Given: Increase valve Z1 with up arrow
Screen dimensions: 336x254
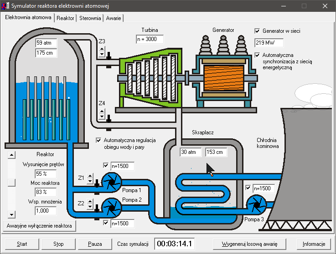Looking at the screenshot, I should pos(90,176).
